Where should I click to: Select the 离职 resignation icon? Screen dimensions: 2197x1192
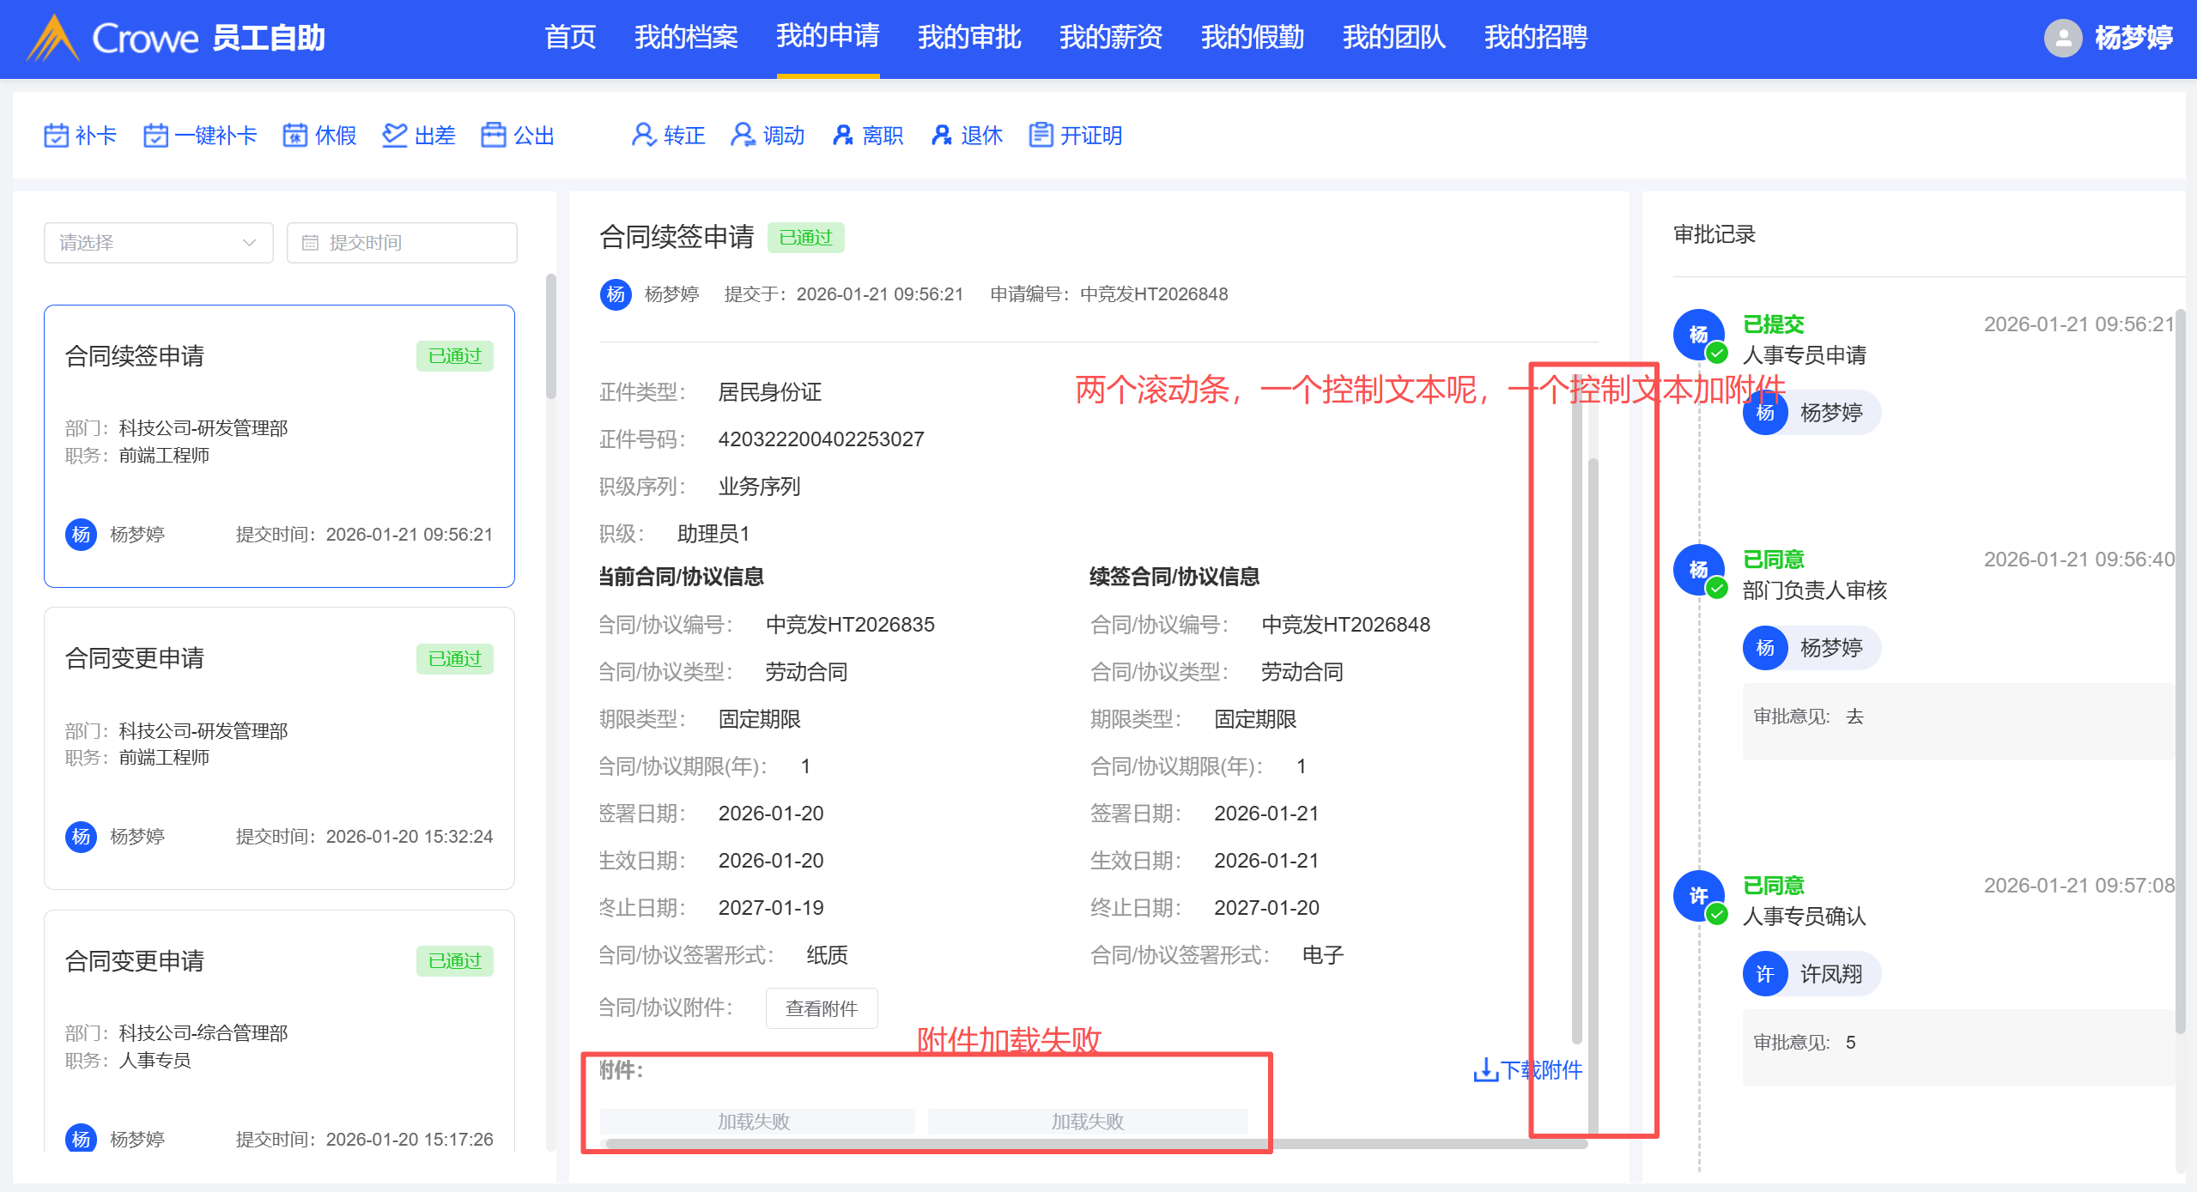click(843, 136)
